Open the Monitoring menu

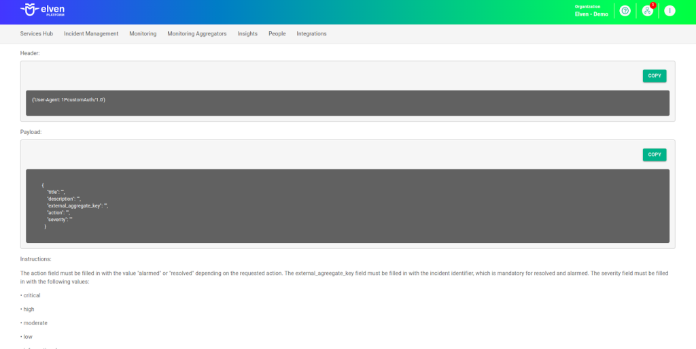pos(143,33)
